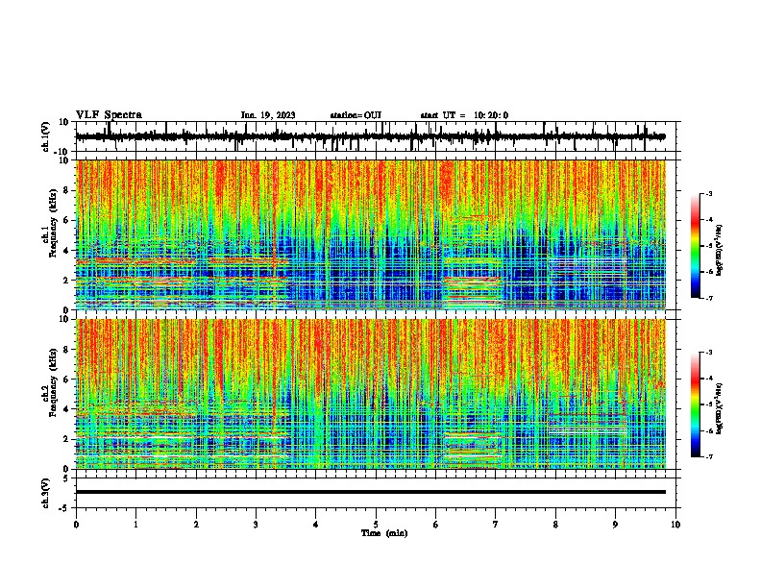This screenshot has width=761, height=588.
Task: Click the "-3" label on ch.1 color bar
Action: click(x=708, y=193)
